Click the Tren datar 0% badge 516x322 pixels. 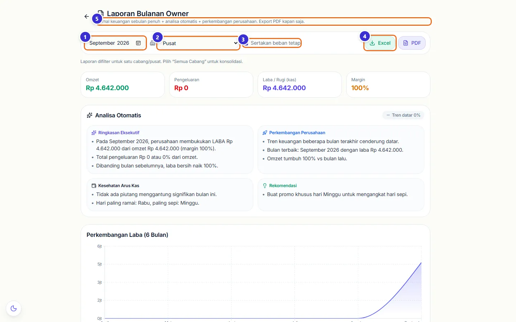pos(403,115)
